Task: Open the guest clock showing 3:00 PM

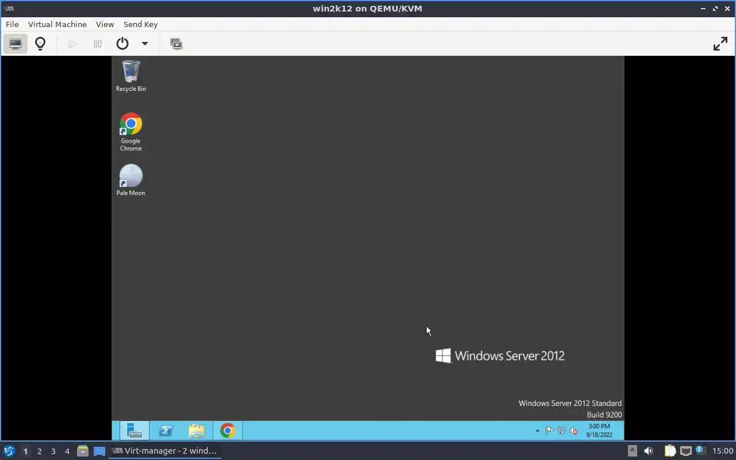Action: click(x=599, y=431)
